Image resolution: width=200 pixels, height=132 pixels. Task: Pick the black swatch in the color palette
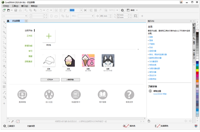pos(197,33)
